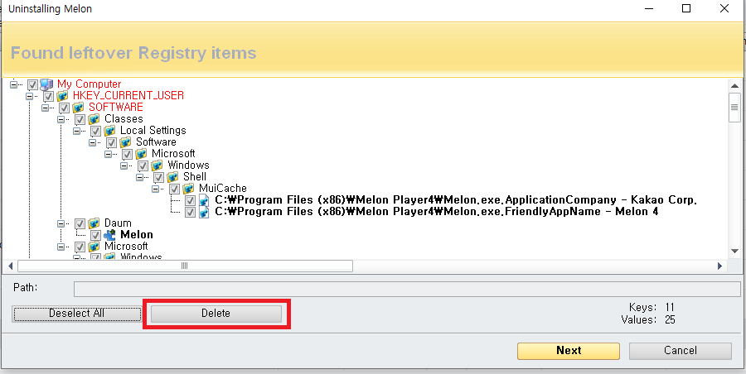This screenshot has width=746, height=374.
Task: Click the blue puzzle icon beside Melon
Action: (109, 235)
